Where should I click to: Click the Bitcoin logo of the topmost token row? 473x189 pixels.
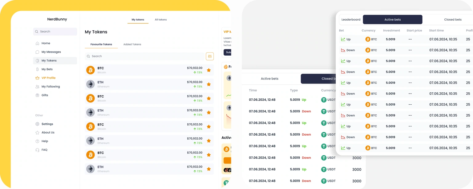pyautogui.click(x=90, y=70)
